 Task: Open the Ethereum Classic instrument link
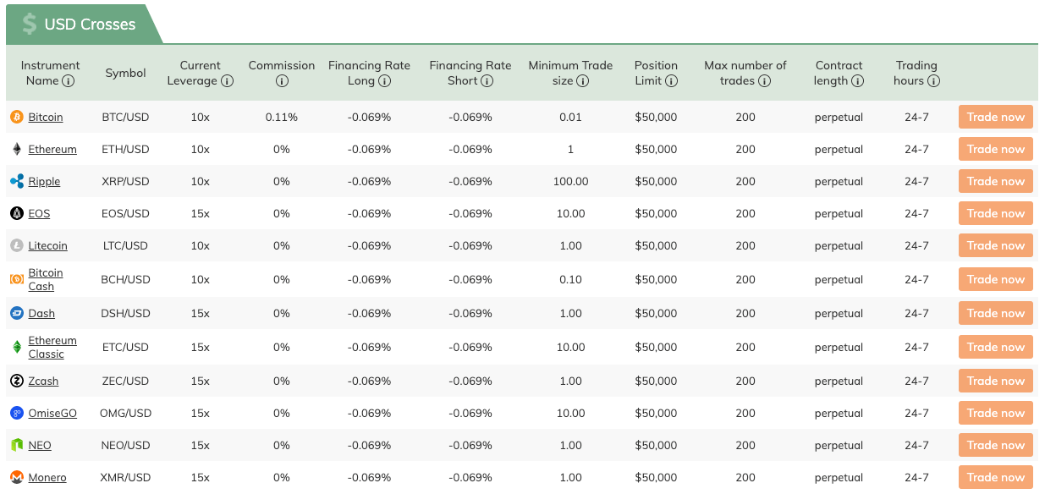click(x=52, y=347)
